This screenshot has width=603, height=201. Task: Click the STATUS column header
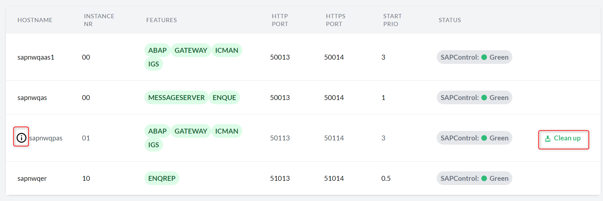point(449,20)
